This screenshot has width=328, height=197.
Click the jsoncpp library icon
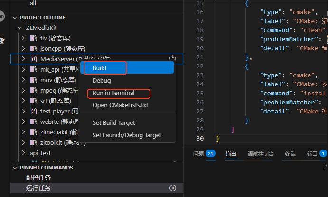pyautogui.click(x=34, y=48)
